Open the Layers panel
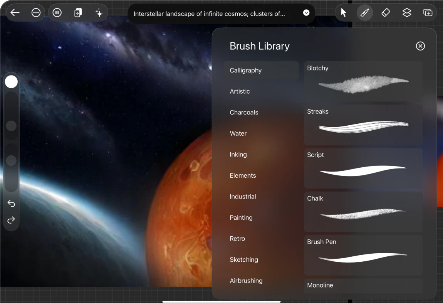 pos(407,12)
